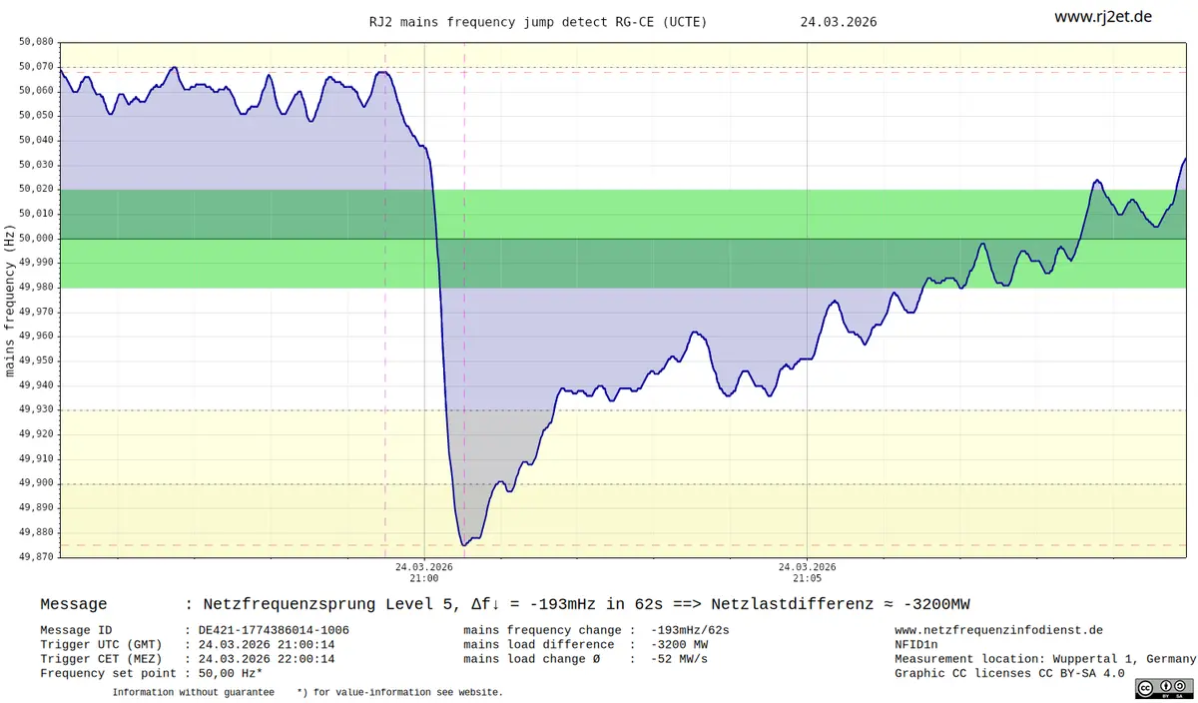Click the mains load difference -3200 MW value
Viewport: 1198px width, 703px height.
(679, 645)
